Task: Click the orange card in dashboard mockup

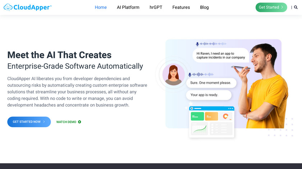Action: [211, 116]
